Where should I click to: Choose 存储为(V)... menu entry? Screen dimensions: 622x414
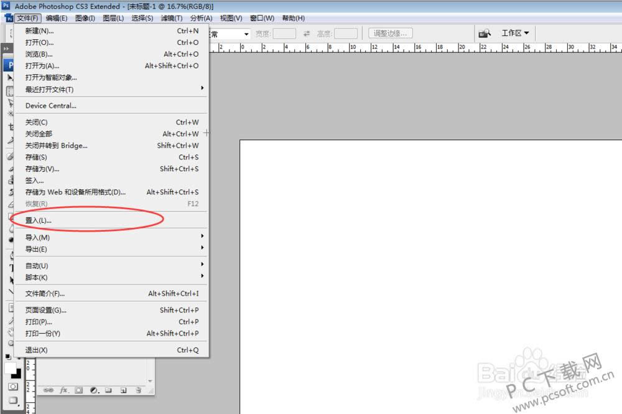tap(42, 169)
